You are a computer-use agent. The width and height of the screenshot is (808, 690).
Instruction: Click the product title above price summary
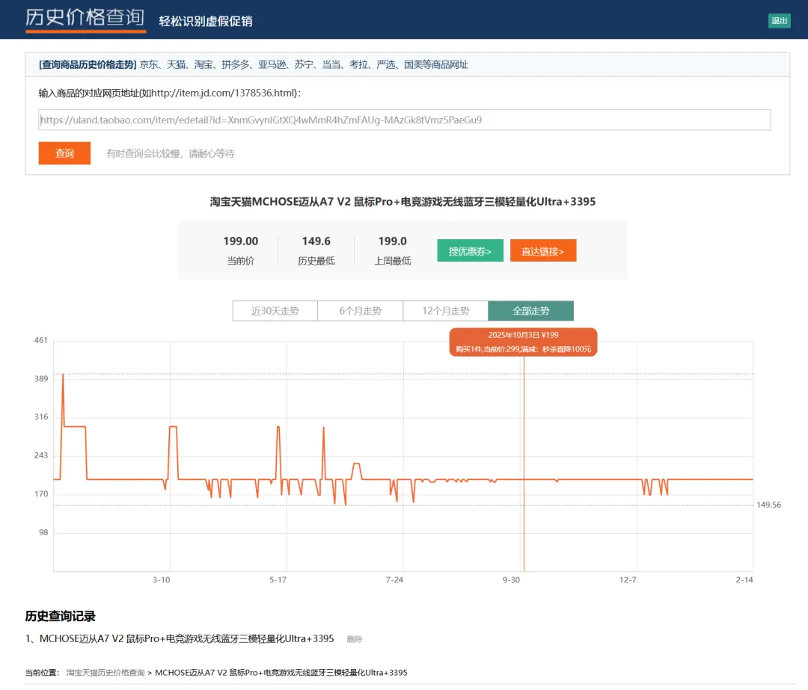(x=403, y=202)
